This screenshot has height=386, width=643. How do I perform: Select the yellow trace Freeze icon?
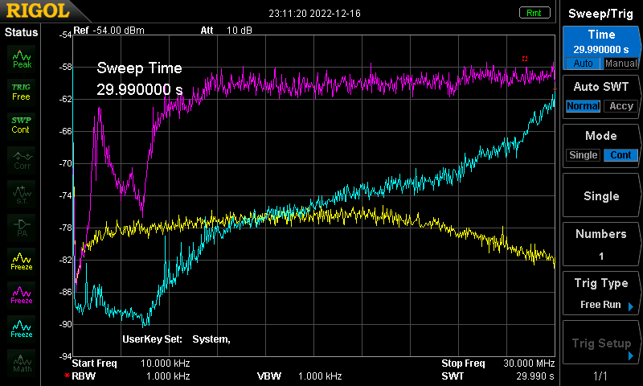(22, 261)
